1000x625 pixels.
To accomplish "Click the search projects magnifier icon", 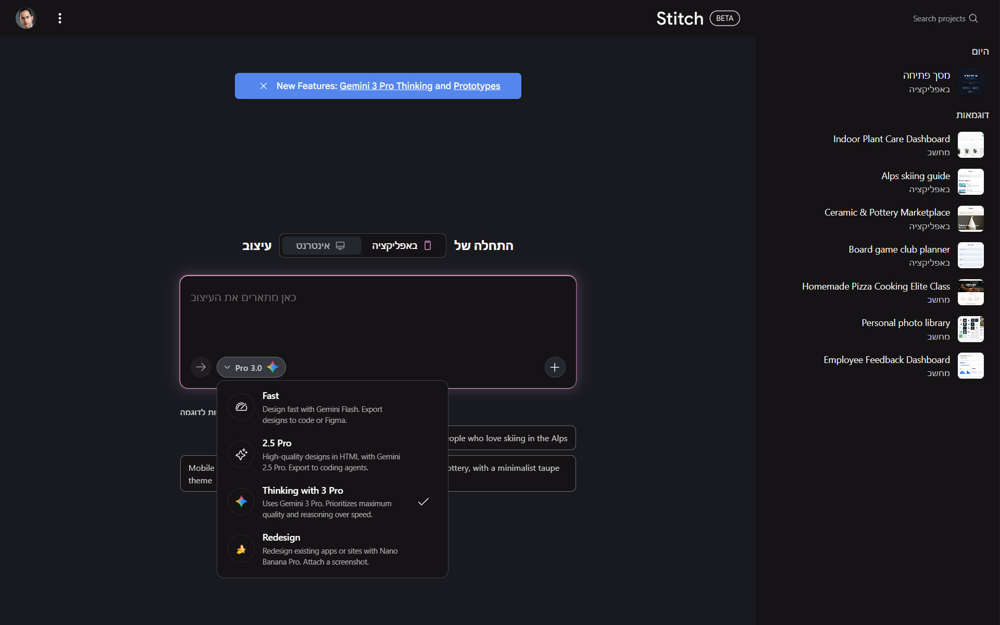I will (973, 18).
